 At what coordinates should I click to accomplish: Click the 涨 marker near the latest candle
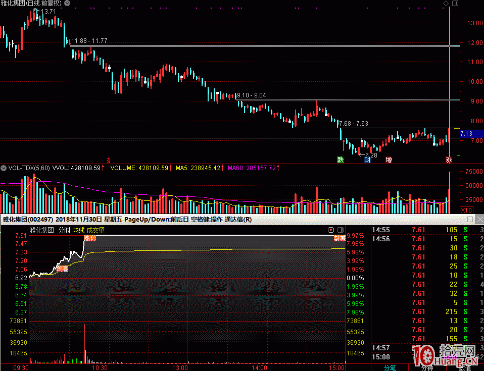coord(448,160)
